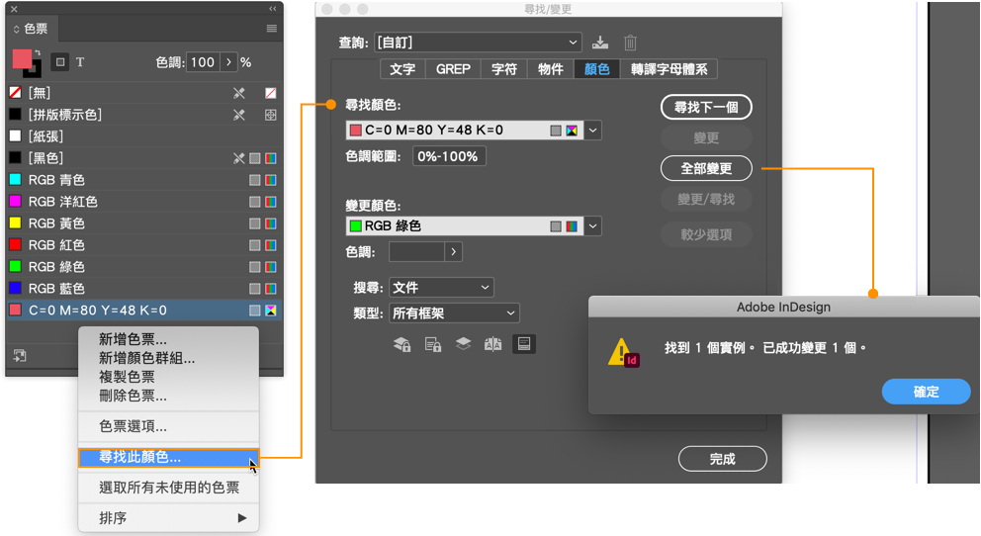This screenshot has width=981, height=536.
Task: Switch to the 顏色 tab
Action: tap(597, 69)
